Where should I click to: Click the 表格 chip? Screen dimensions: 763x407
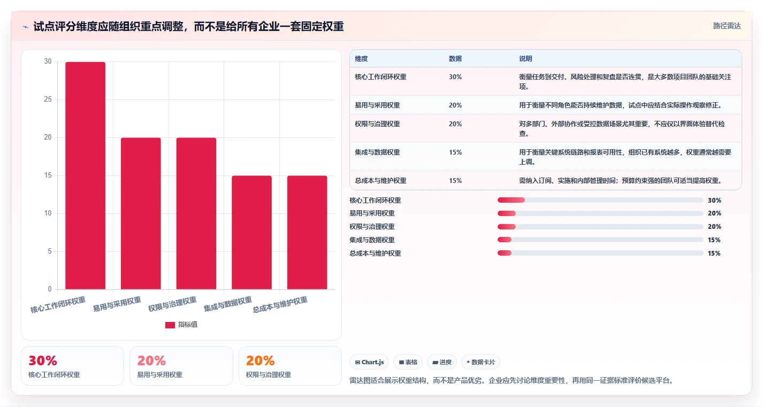click(x=408, y=362)
